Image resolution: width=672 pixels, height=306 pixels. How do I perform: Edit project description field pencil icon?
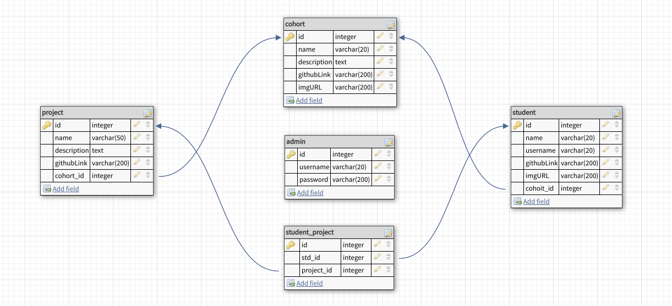click(137, 150)
